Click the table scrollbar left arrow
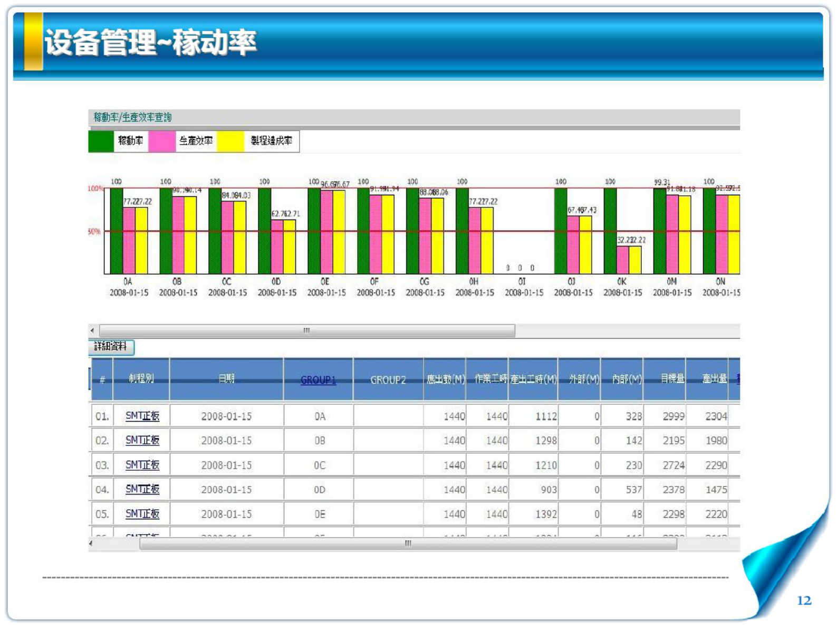Screen dimensions: 837x628 coord(91,543)
